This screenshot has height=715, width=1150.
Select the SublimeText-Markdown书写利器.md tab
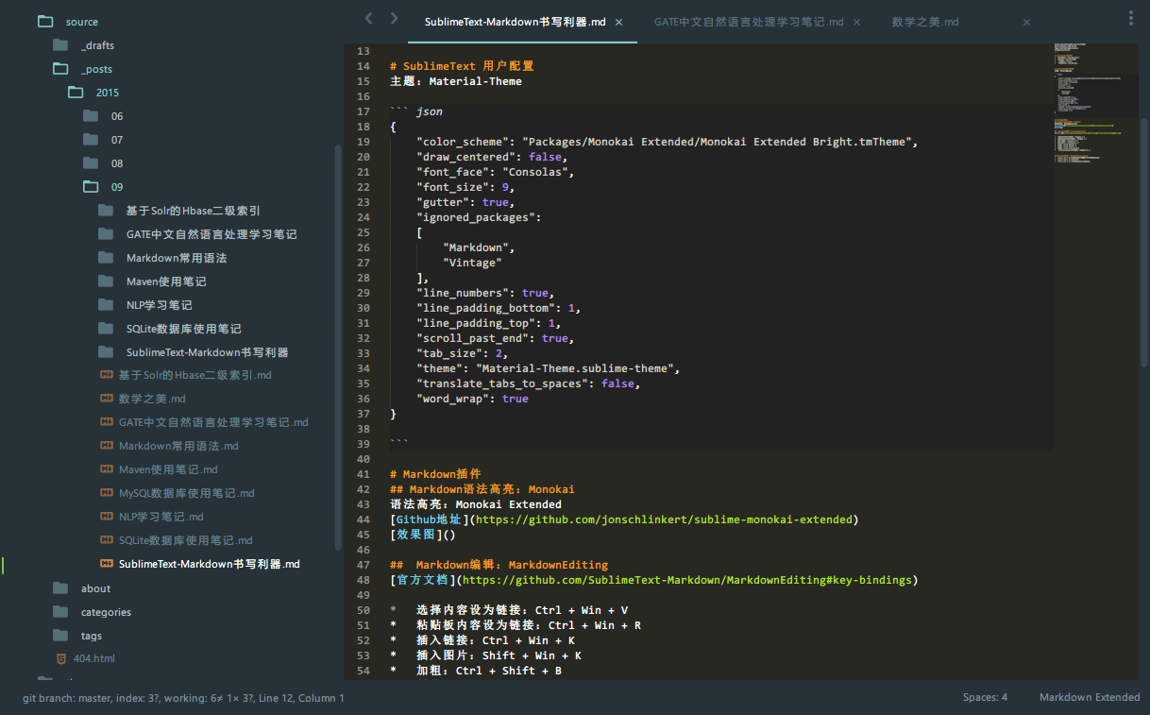pyautogui.click(x=515, y=21)
